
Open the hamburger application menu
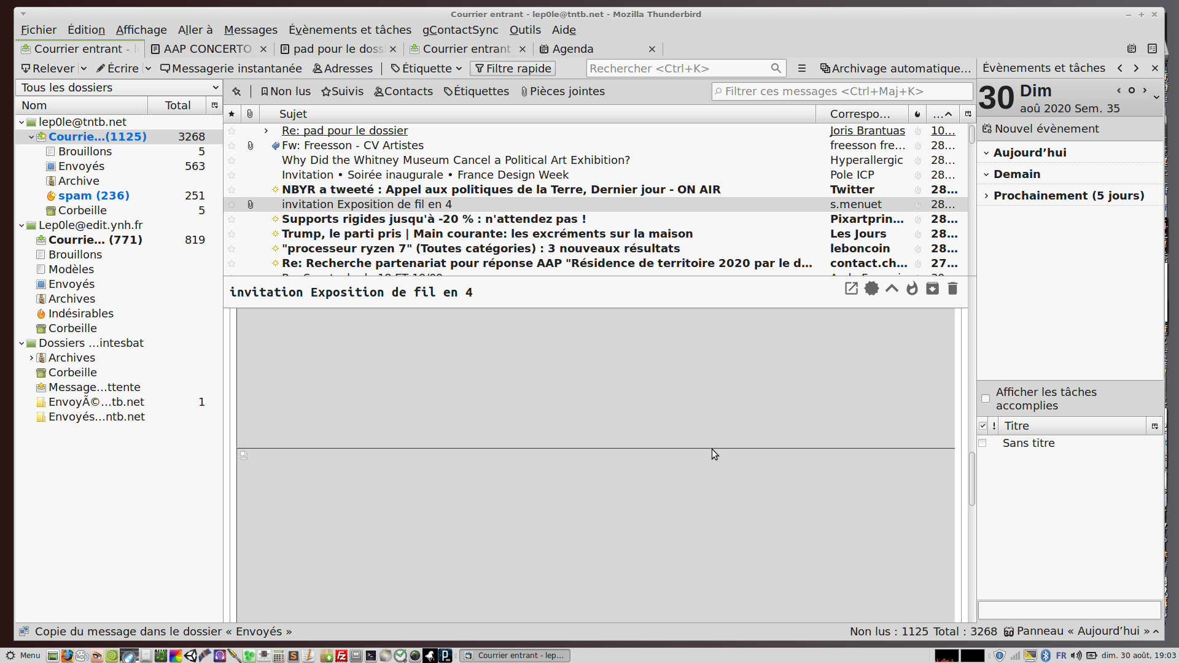801,68
